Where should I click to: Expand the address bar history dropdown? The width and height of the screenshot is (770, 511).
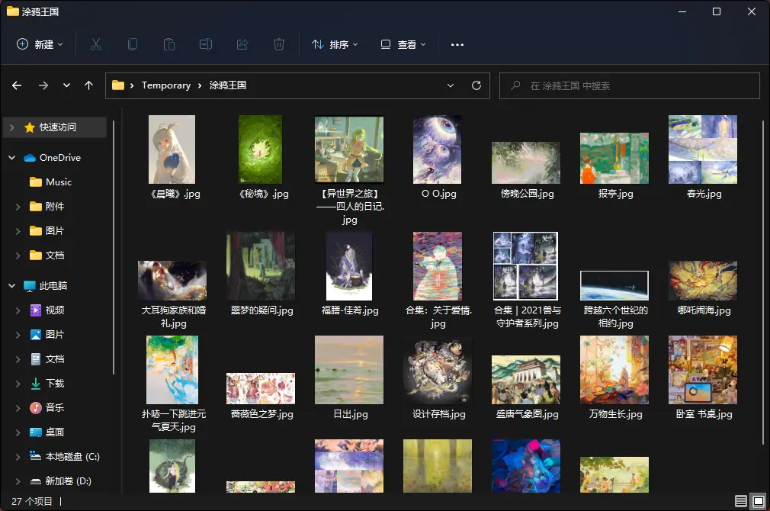(451, 85)
